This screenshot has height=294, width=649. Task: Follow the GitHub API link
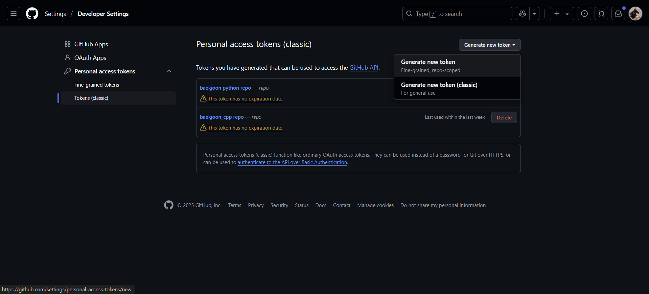click(x=364, y=68)
